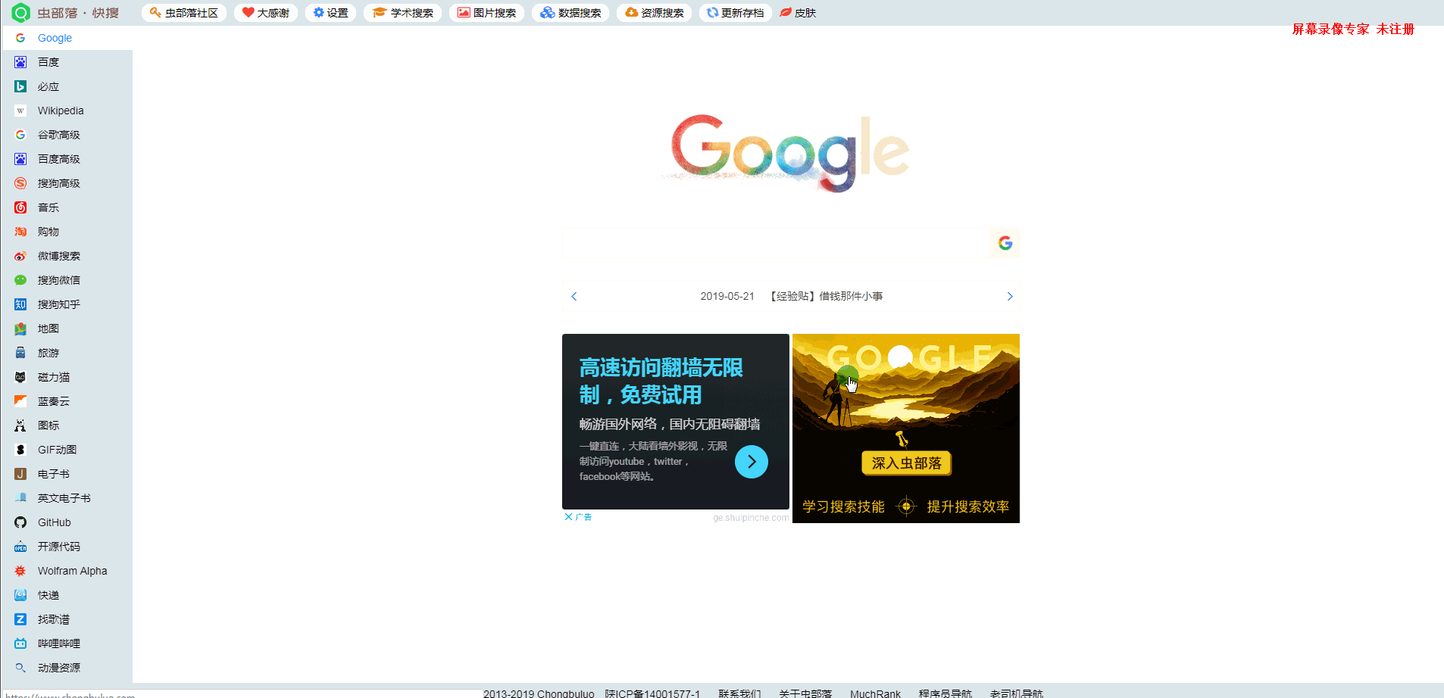
Task: Select 英文电子书 in the sidebar
Action: click(67, 498)
